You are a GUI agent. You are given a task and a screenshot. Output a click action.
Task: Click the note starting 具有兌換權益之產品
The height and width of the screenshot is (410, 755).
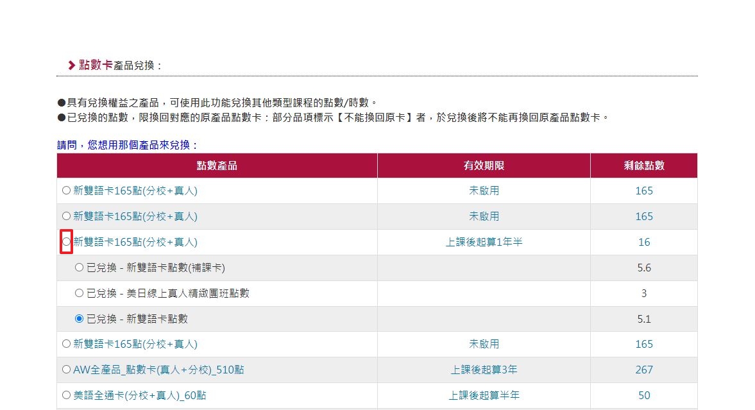point(217,103)
